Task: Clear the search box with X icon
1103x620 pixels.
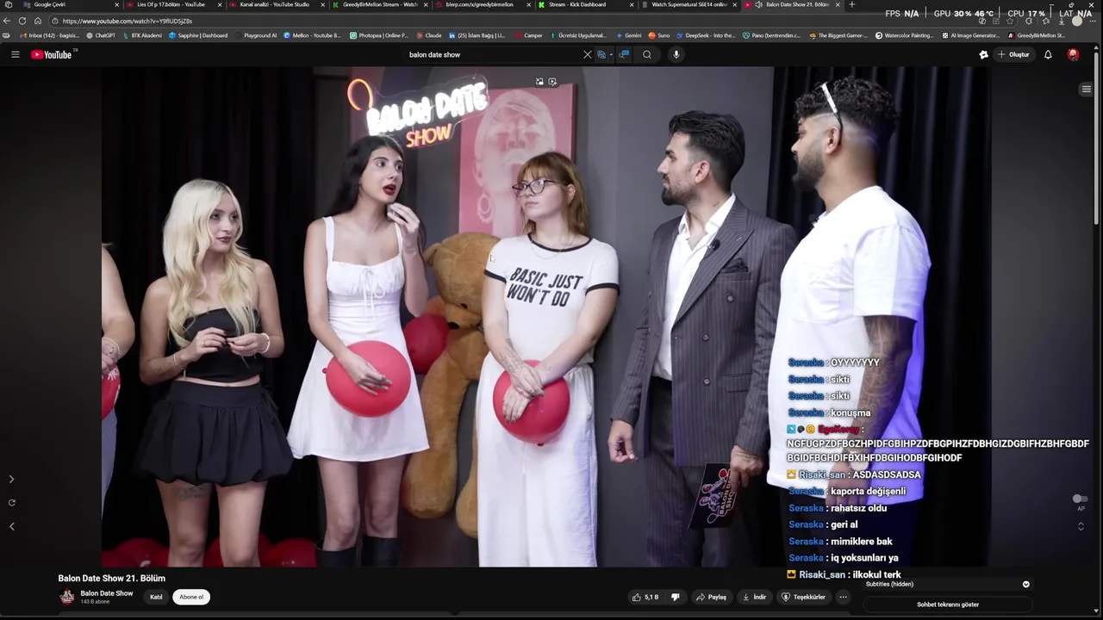Action: pyautogui.click(x=588, y=54)
